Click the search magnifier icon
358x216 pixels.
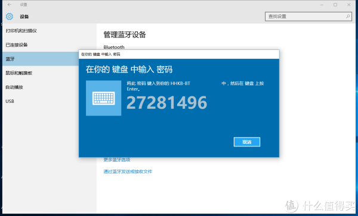coord(348,17)
